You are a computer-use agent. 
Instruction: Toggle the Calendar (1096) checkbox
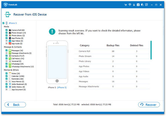click(x=7, y=76)
